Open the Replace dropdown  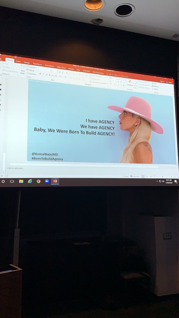coord(156,86)
